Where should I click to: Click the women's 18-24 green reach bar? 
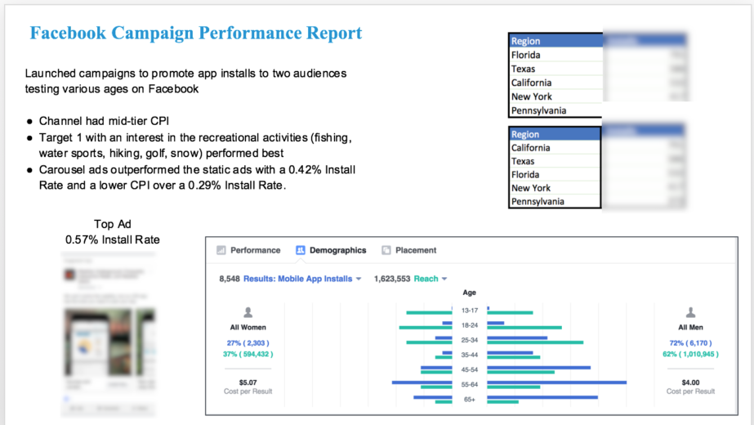pos(426,328)
